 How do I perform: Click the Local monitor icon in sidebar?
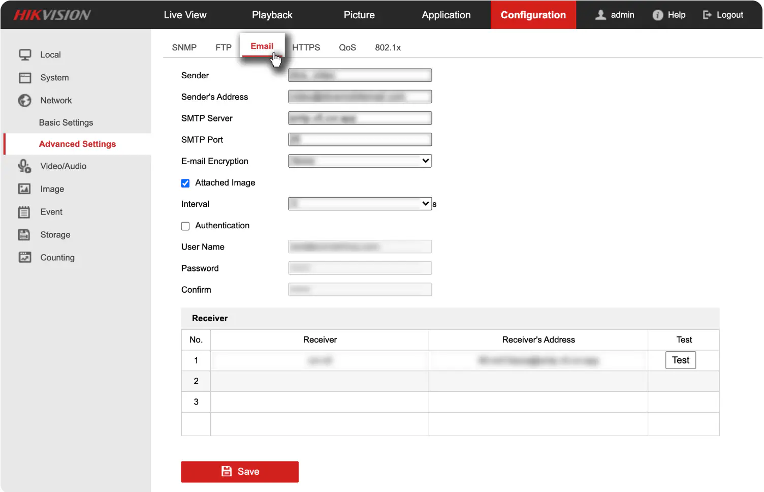pos(25,55)
